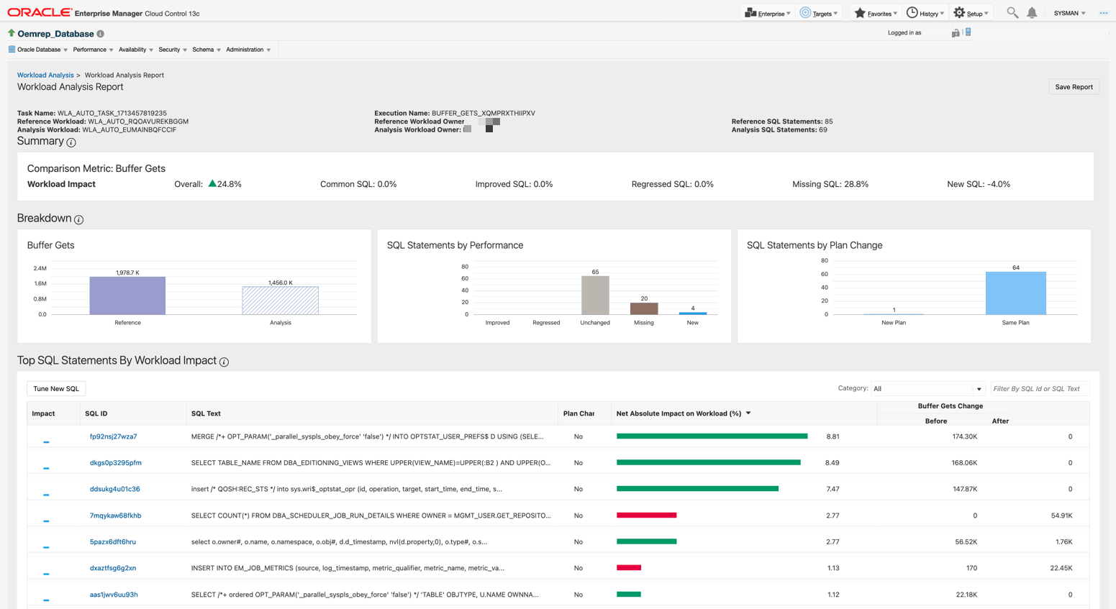Image resolution: width=1116 pixels, height=609 pixels.
Task: Click the History clock icon
Action: click(x=912, y=13)
